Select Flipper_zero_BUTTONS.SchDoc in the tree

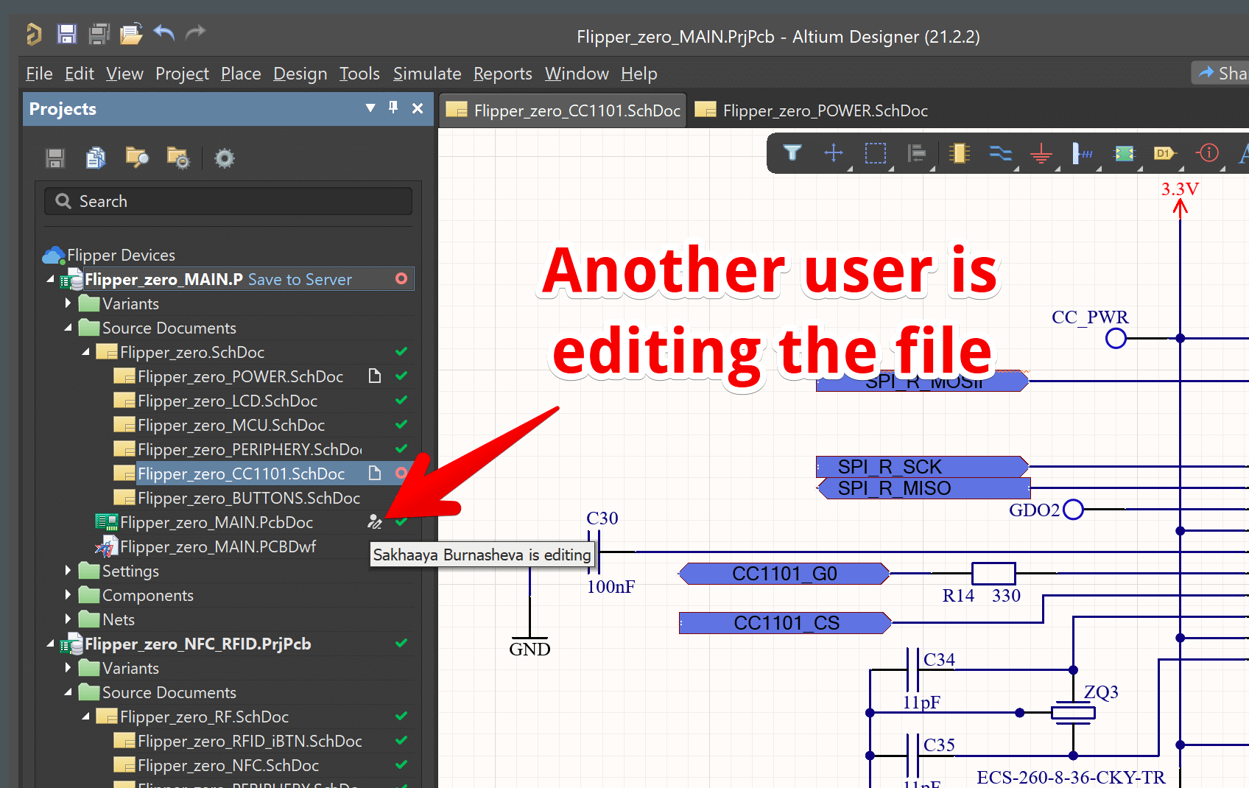[x=248, y=498]
